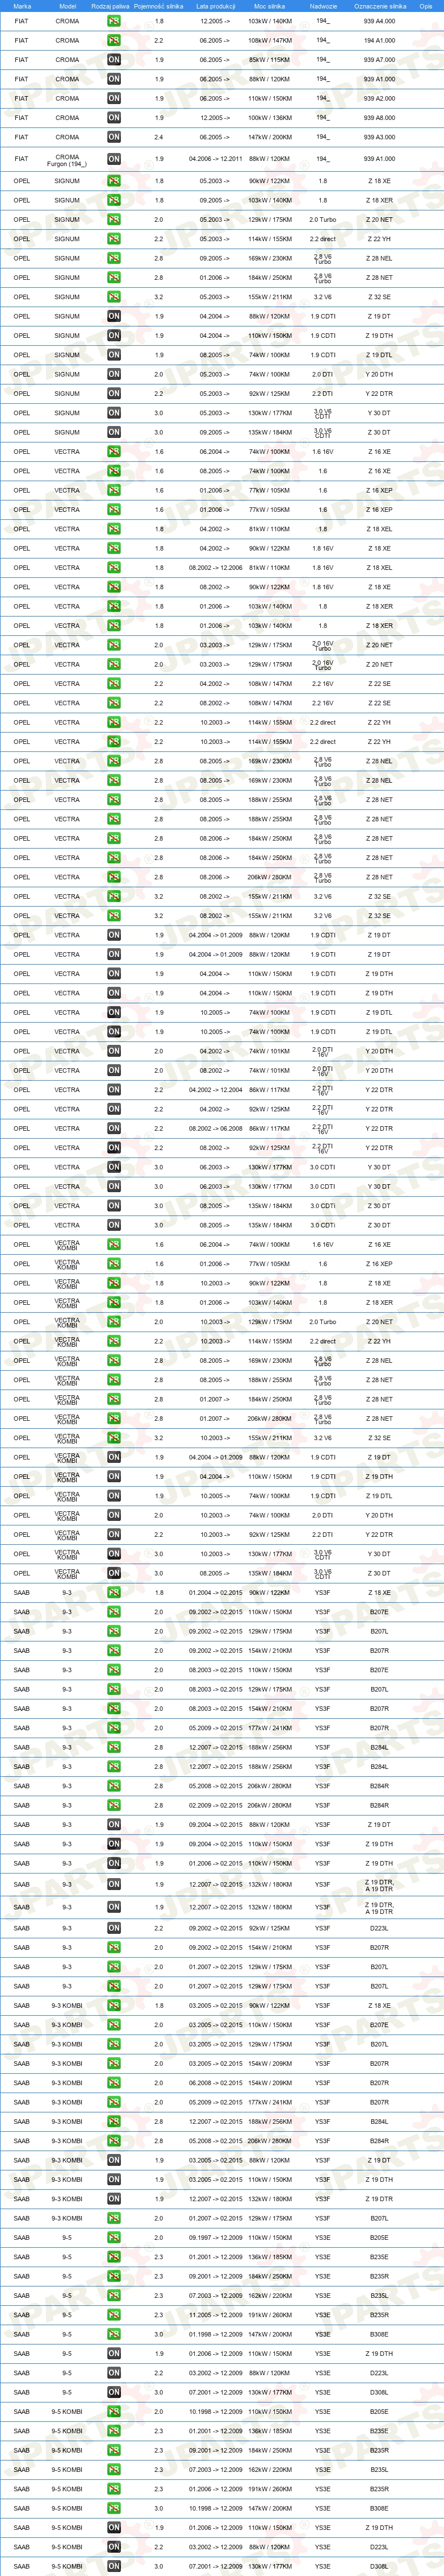This screenshot has width=444, height=2576.
Task: Click the 'CROMA Furgon (194_)' model cell
Action: (x=67, y=159)
